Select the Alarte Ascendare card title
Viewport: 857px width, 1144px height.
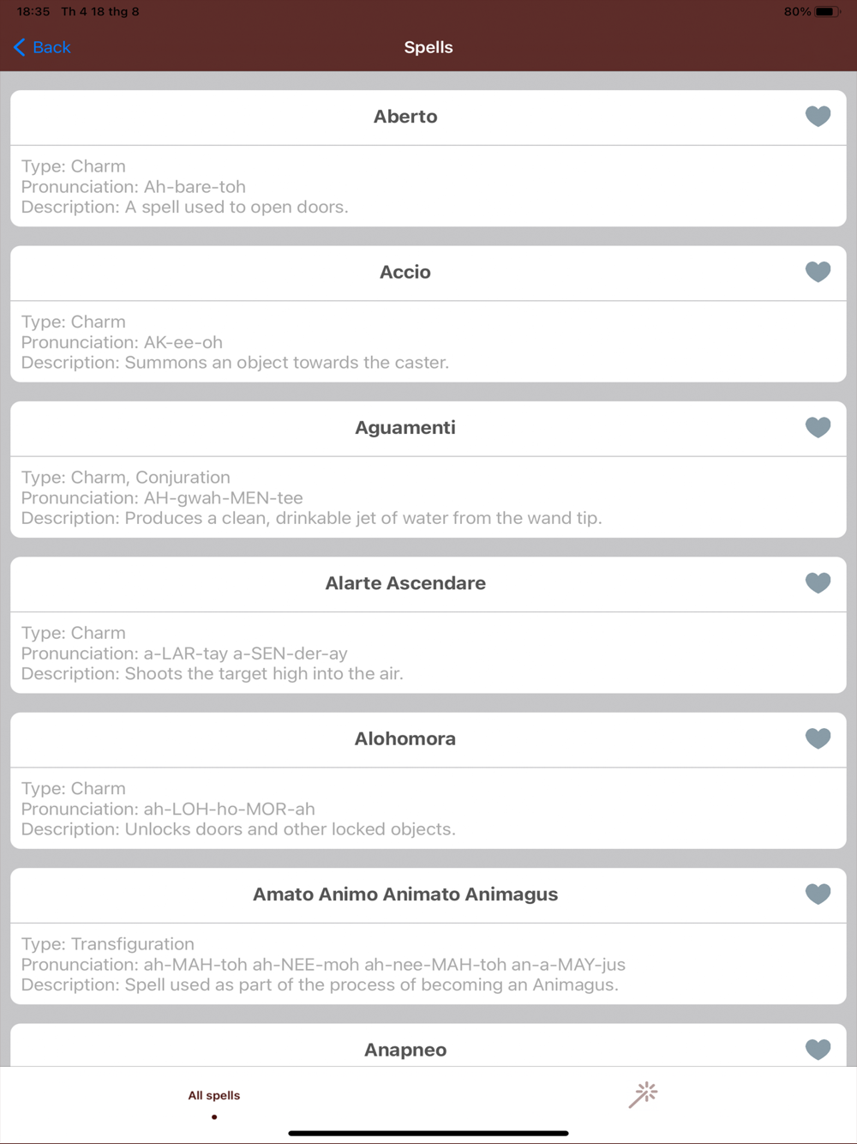(x=405, y=583)
